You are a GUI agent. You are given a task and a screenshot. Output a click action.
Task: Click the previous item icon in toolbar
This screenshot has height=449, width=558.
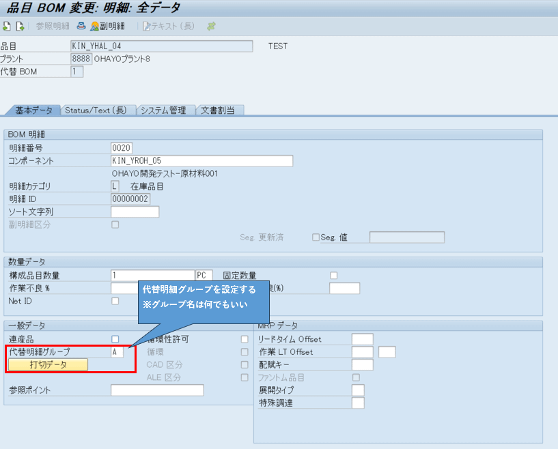6,27
